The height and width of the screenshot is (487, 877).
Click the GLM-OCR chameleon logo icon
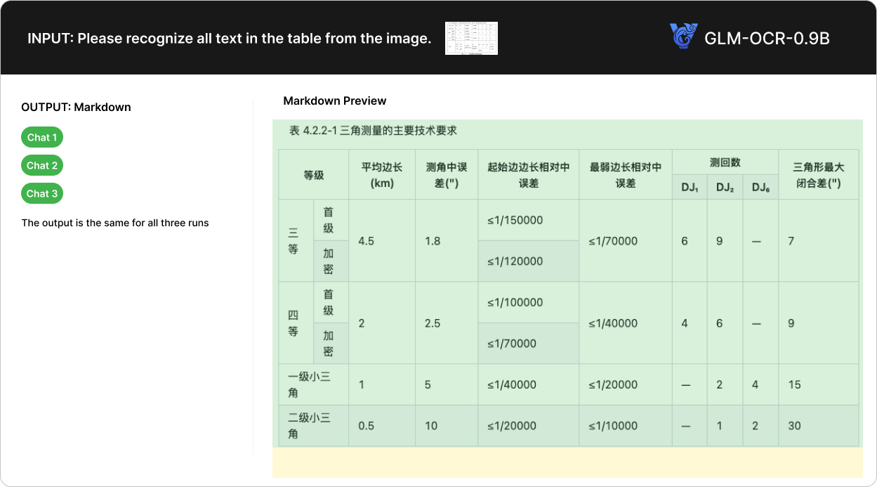[683, 37]
